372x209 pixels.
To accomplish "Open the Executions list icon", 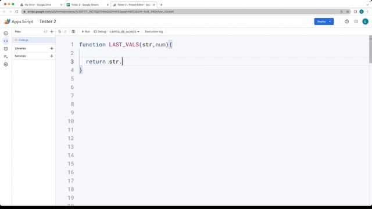I will pyautogui.click(x=6, y=56).
